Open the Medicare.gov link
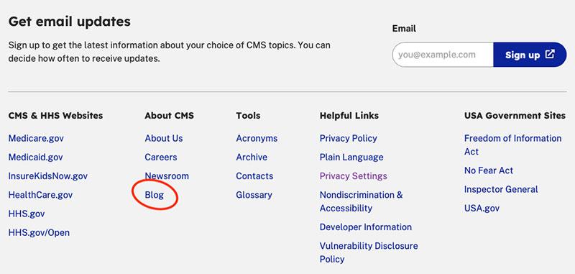The width and height of the screenshot is (575, 274). click(x=36, y=138)
